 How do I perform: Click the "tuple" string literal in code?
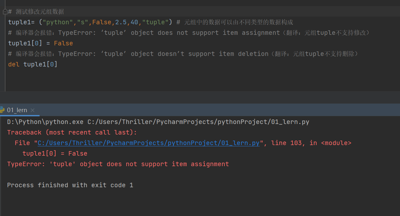[x=155, y=22]
